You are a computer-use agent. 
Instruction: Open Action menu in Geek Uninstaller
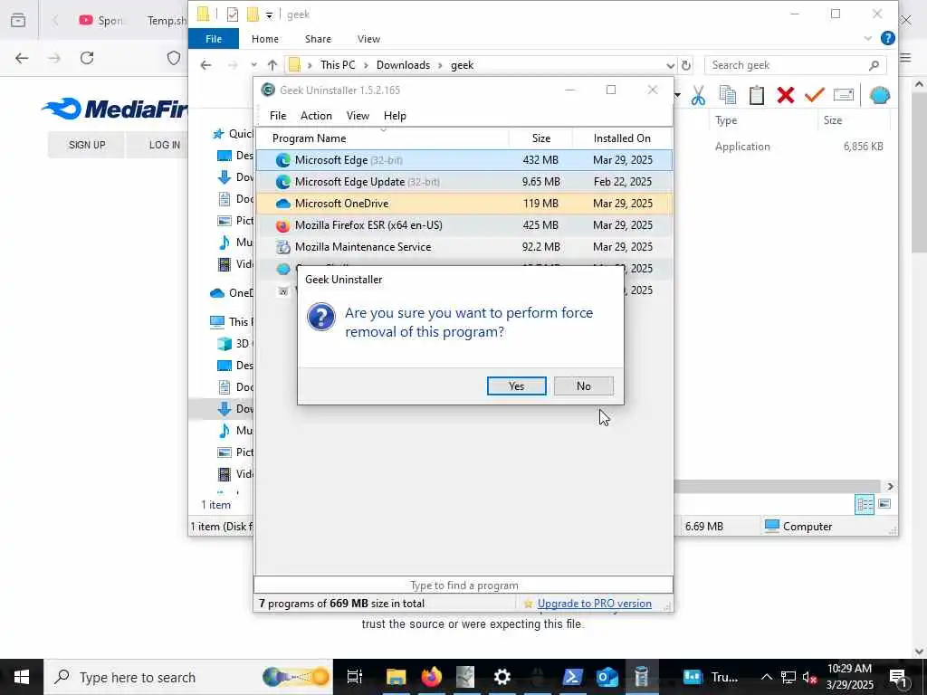click(316, 116)
